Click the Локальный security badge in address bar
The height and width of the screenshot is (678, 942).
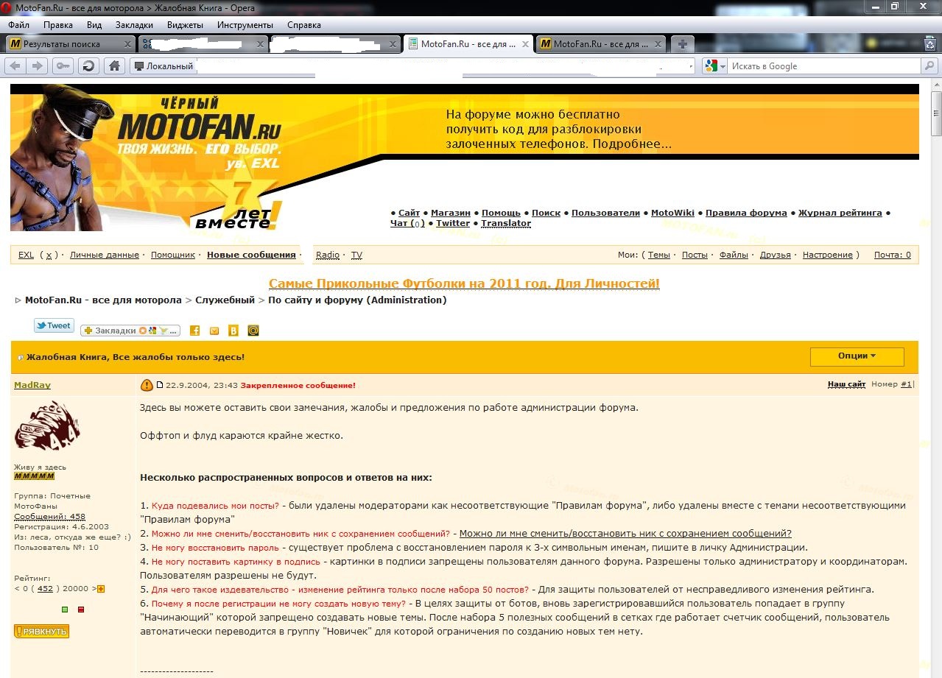pyautogui.click(x=163, y=66)
